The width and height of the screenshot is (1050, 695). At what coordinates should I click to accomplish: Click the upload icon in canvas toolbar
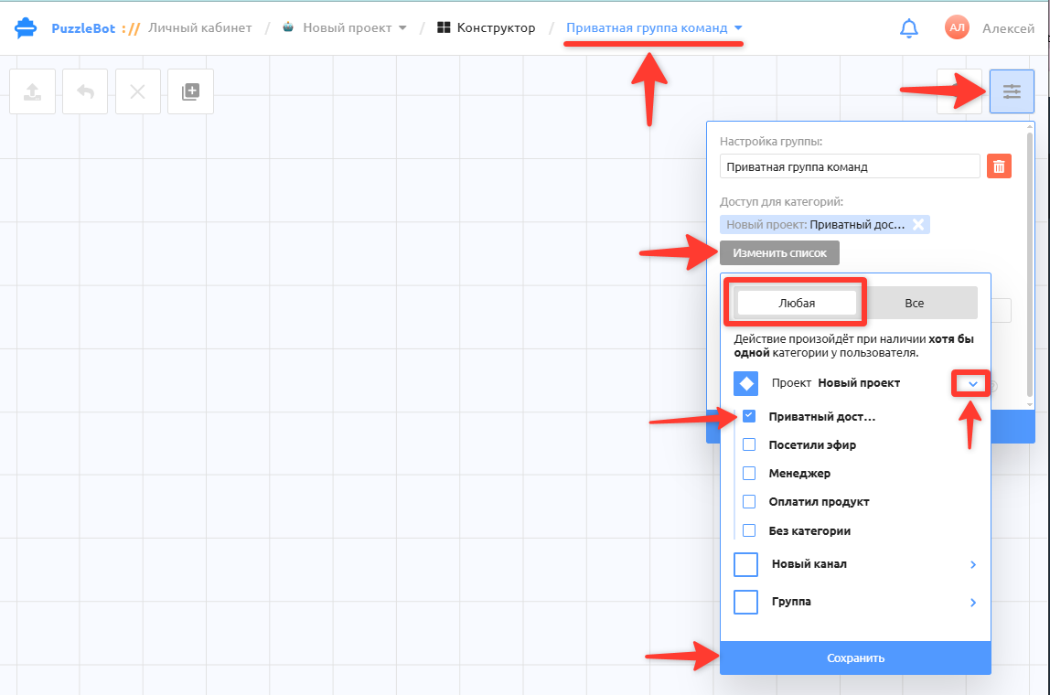32,91
